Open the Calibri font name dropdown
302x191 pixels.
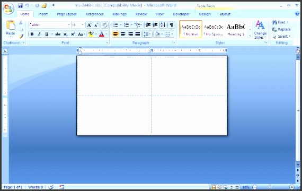(69, 25)
